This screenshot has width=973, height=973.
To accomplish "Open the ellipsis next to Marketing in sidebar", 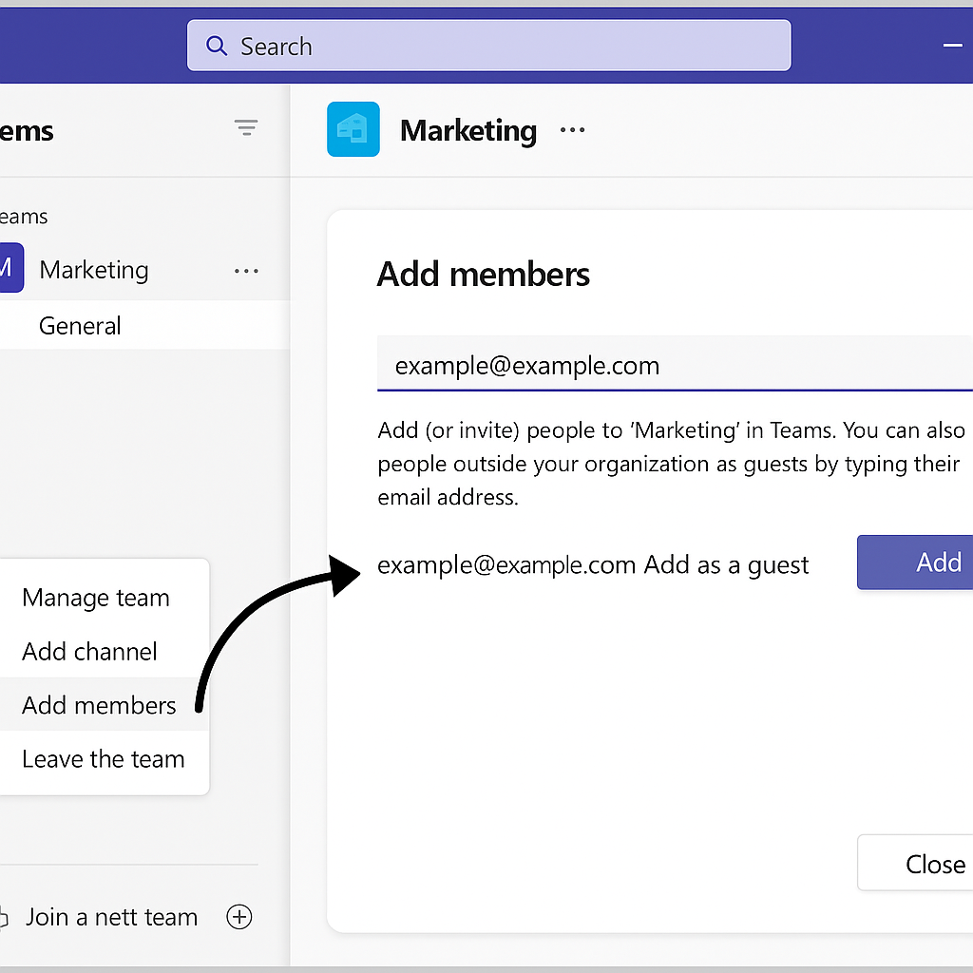I will click(x=246, y=271).
